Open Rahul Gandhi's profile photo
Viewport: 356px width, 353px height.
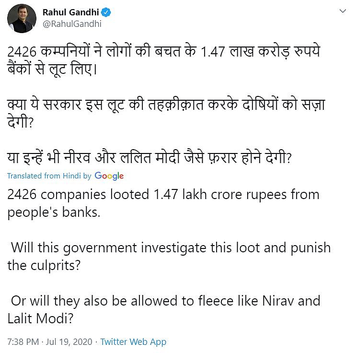pos(20,20)
